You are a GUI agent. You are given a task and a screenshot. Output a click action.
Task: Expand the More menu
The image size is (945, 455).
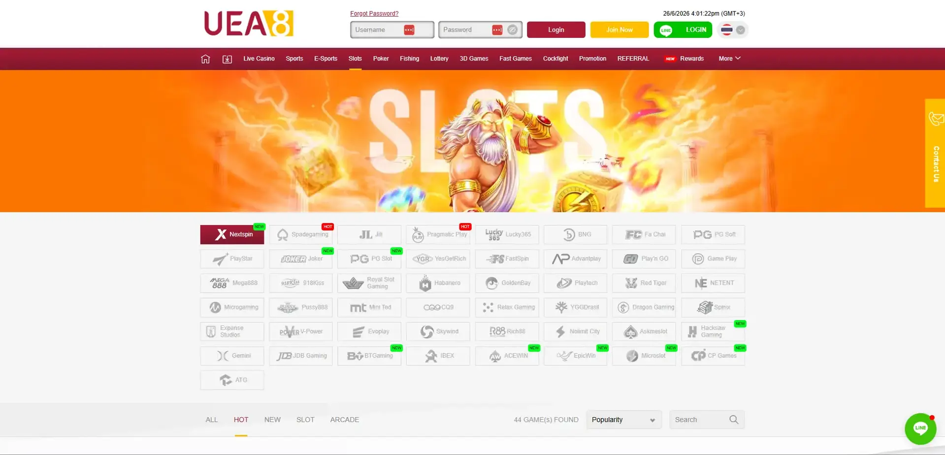[729, 59]
